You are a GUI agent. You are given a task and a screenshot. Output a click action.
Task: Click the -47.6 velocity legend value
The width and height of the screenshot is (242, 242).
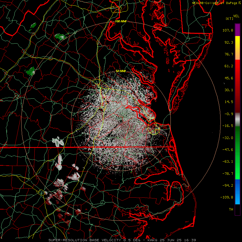(228, 150)
